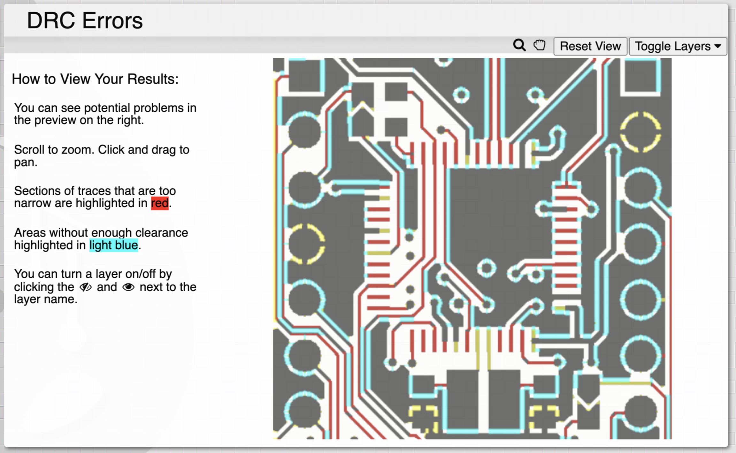736x453 pixels.
Task: Click the yellow dashed circle pad at top right
Action: coord(640,132)
